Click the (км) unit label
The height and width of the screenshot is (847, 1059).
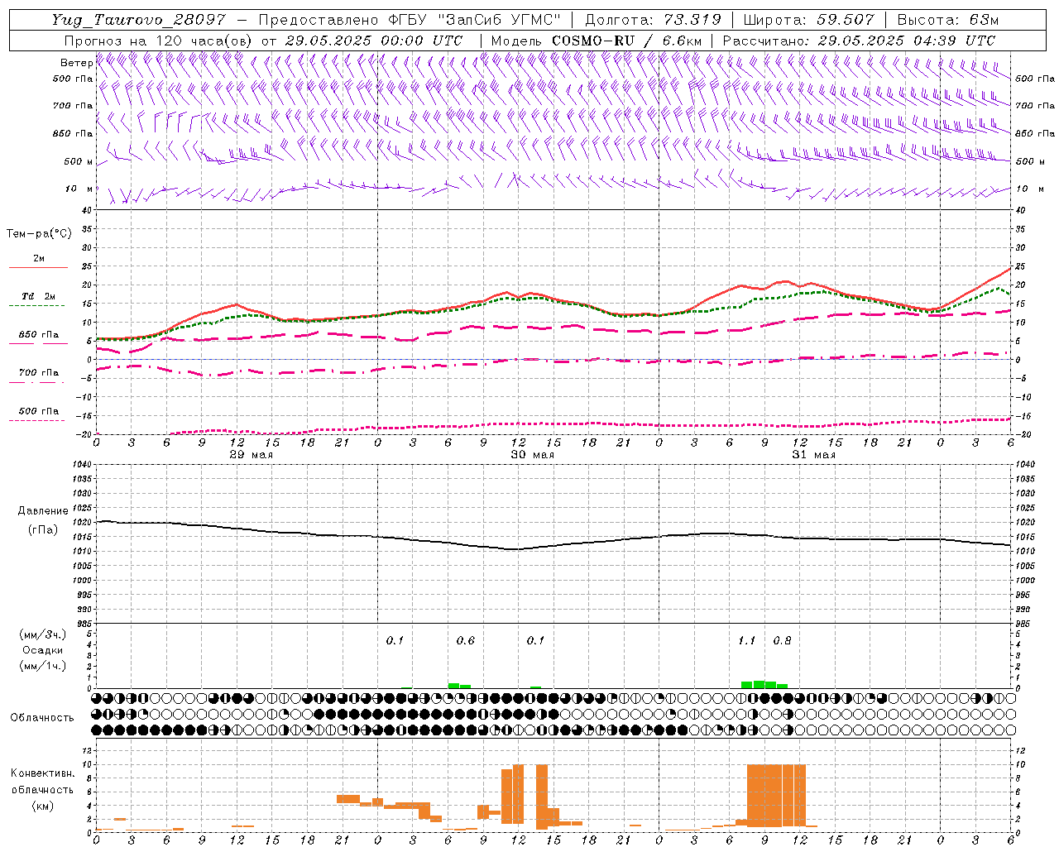point(42,806)
